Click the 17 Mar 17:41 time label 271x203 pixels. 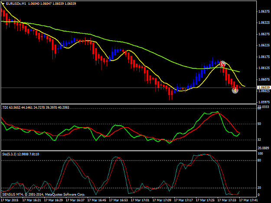pyautogui.click(x=248, y=200)
